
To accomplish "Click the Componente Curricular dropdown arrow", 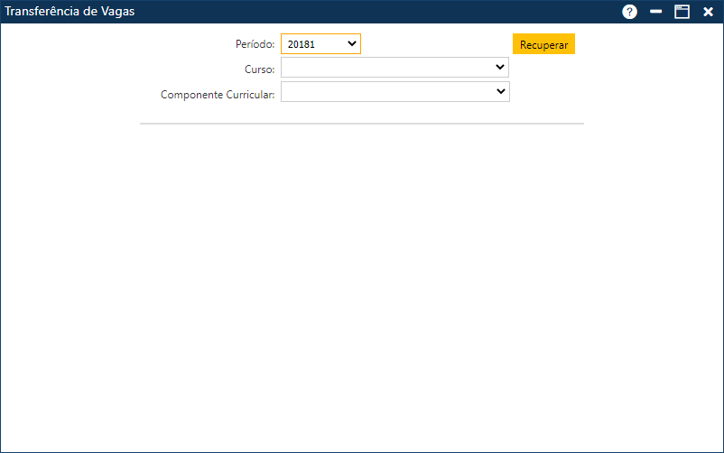I will pyautogui.click(x=500, y=92).
